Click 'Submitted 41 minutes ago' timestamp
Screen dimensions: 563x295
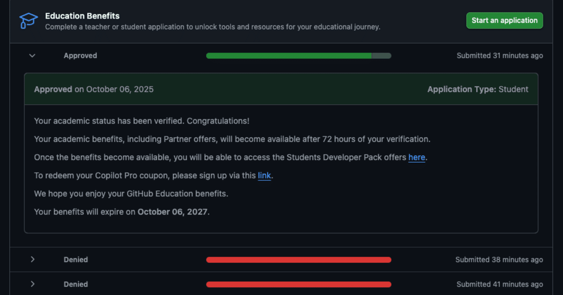coord(499,284)
